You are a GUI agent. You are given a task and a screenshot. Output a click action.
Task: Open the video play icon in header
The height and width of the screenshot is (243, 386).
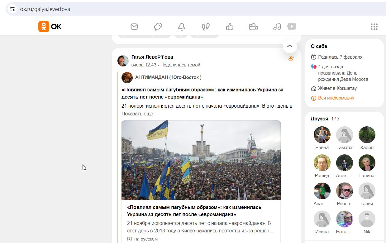click(x=291, y=27)
